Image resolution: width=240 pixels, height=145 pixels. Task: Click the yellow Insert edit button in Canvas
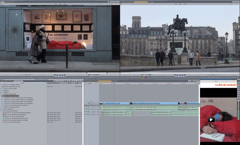(142, 78)
